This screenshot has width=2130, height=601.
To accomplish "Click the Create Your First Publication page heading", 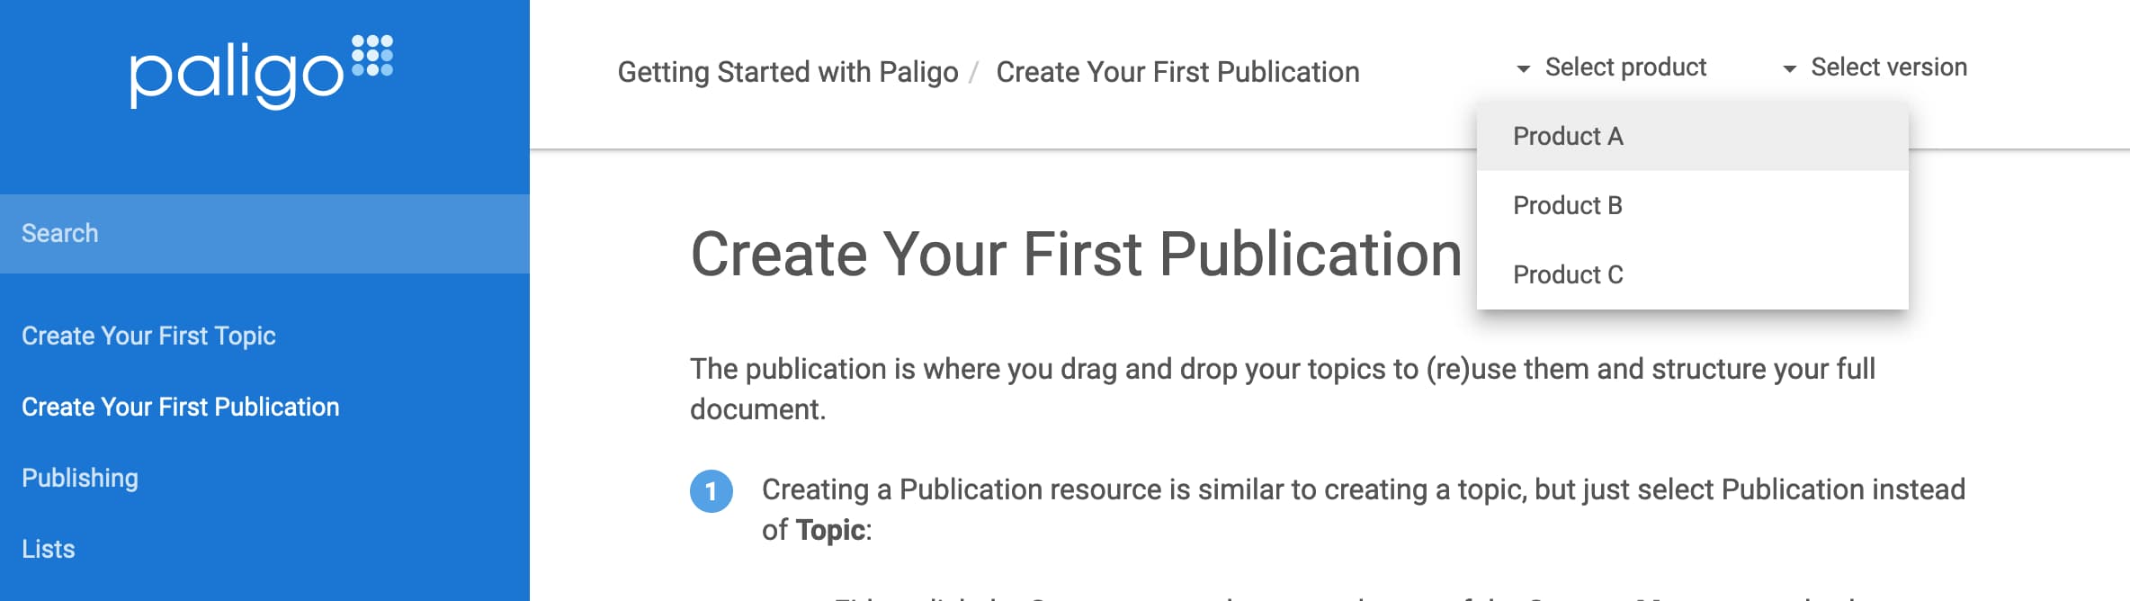I will coord(1076,254).
